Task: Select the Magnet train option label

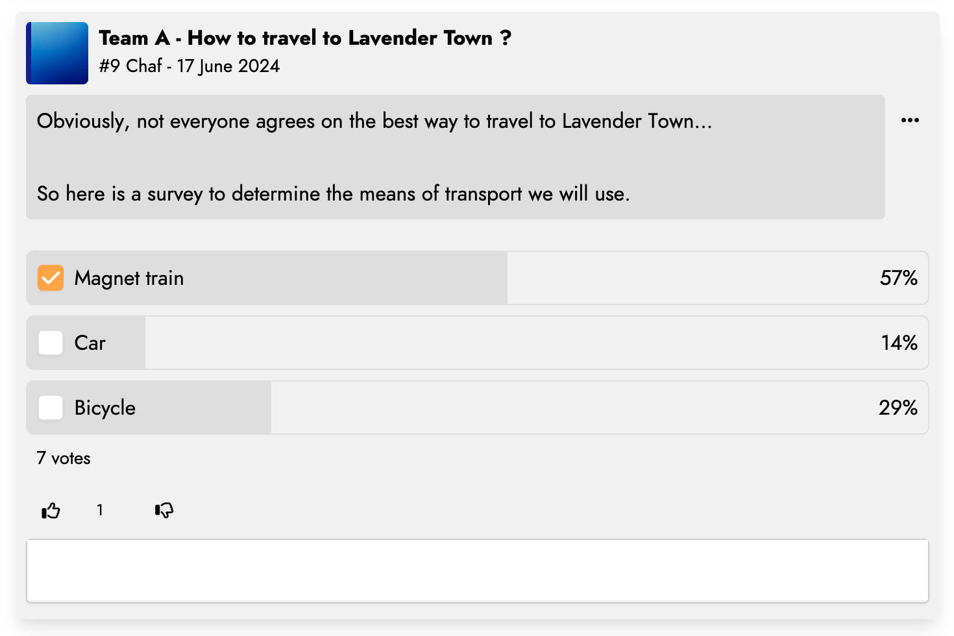Action: 129,278
